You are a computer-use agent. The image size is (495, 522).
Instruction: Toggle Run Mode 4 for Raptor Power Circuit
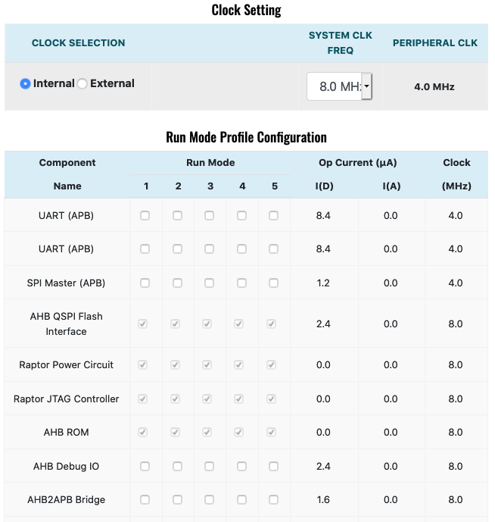[239, 365]
